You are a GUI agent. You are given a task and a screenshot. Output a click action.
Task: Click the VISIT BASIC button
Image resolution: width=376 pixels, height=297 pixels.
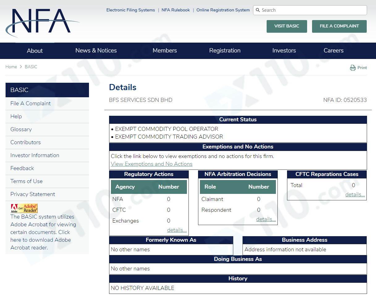point(287,26)
